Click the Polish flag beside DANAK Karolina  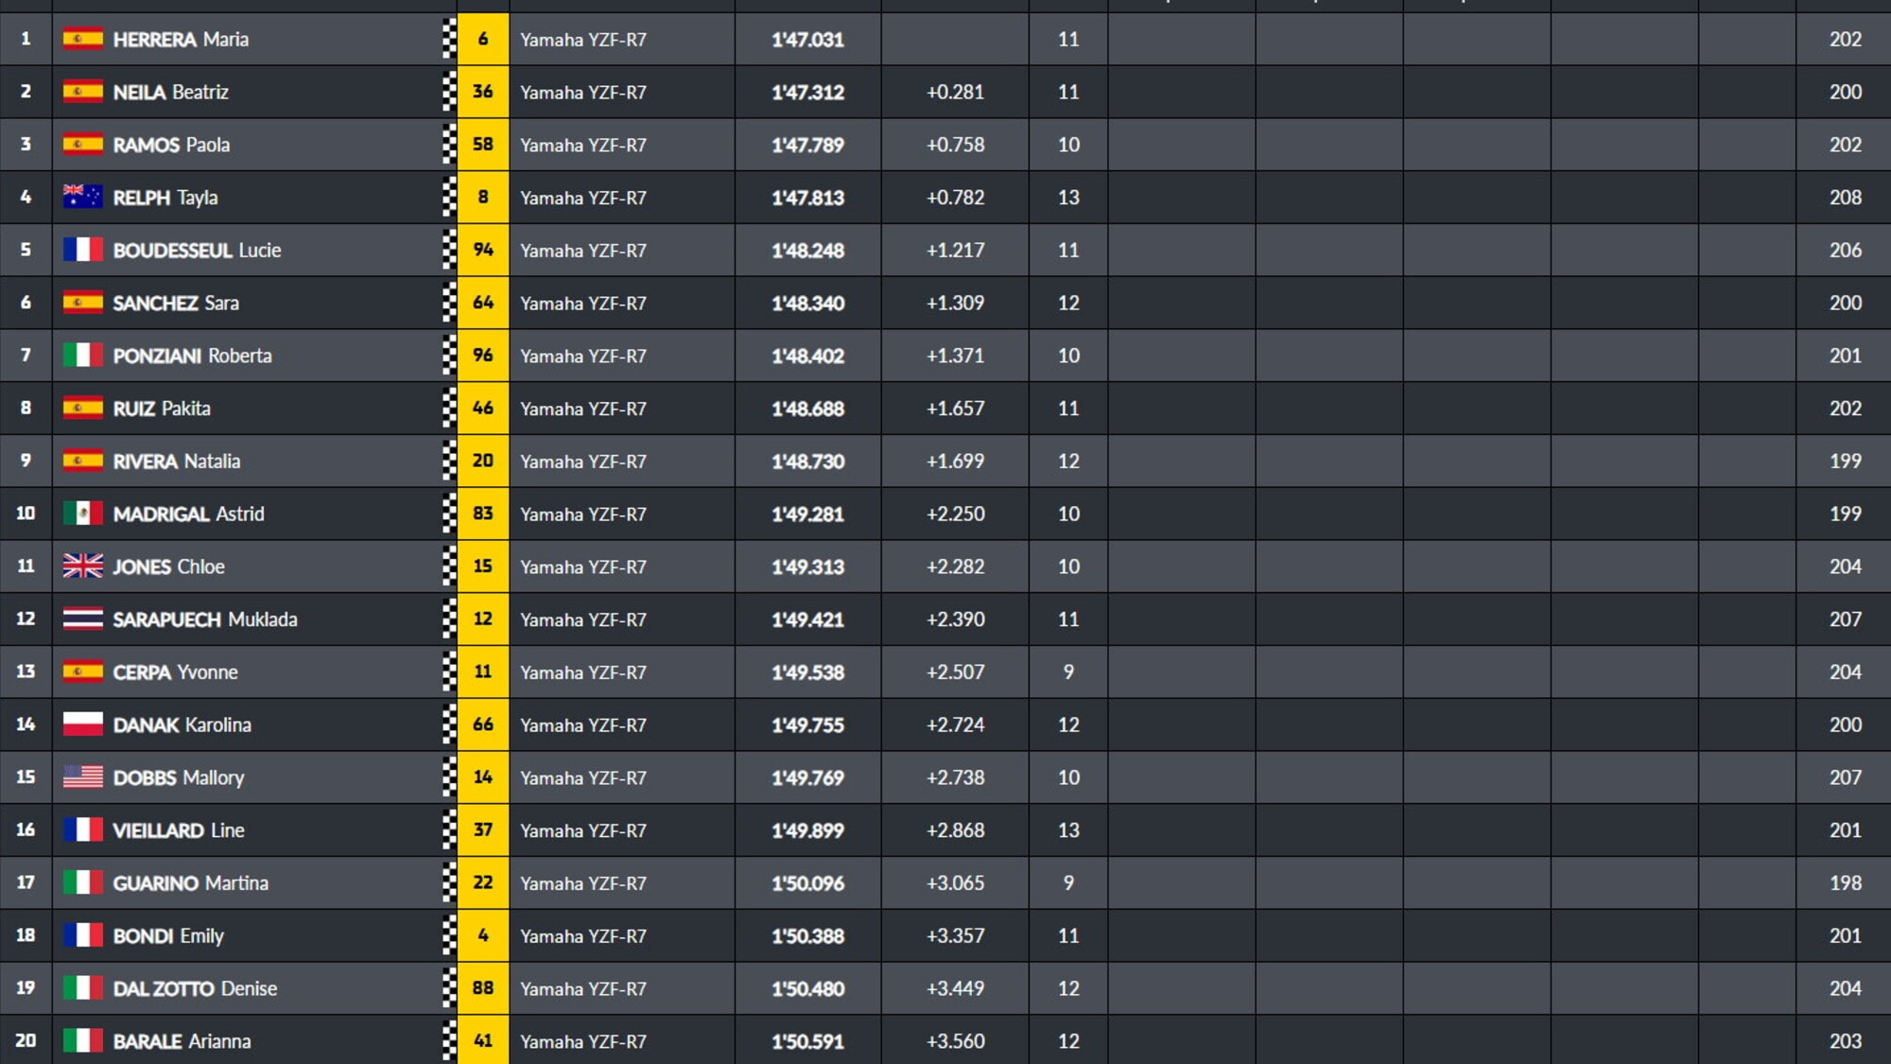[83, 724]
